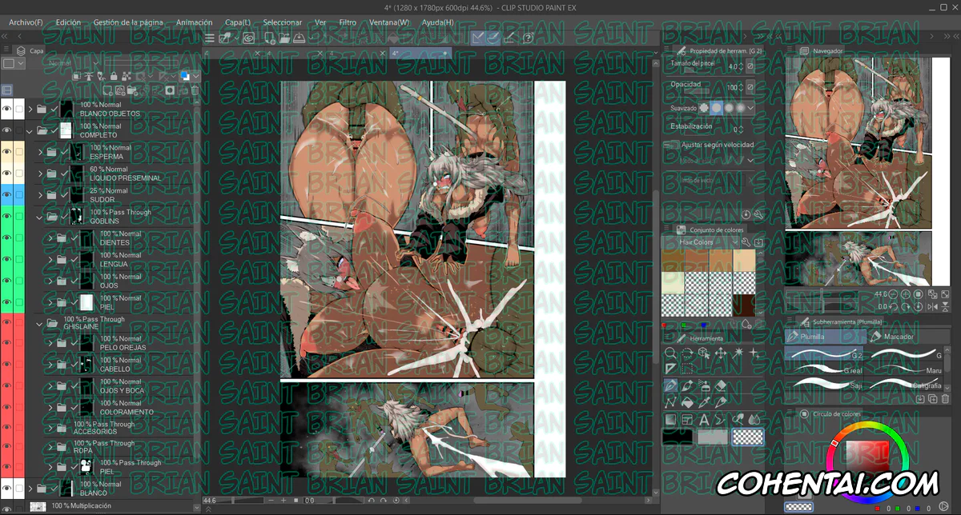Create new layer folder

(x=131, y=91)
